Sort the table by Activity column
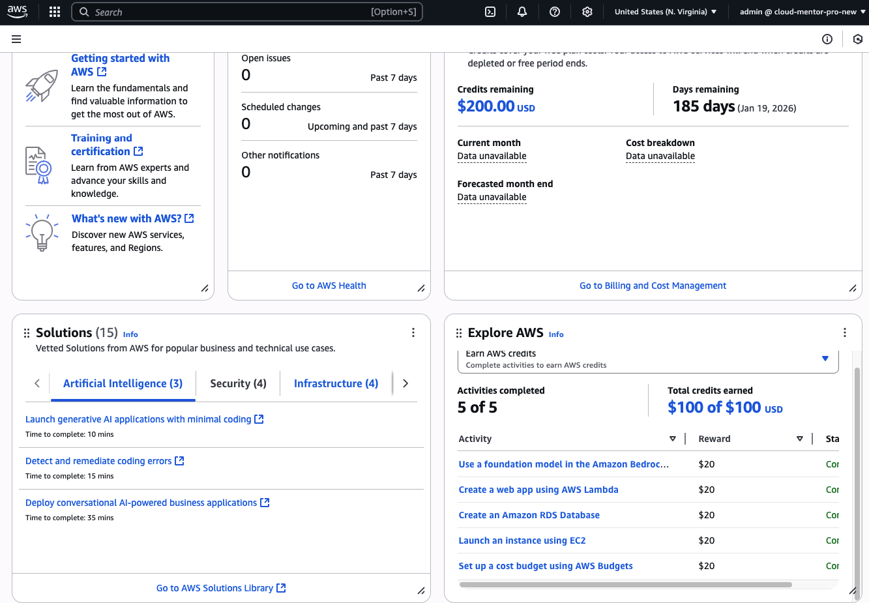 [672, 439]
